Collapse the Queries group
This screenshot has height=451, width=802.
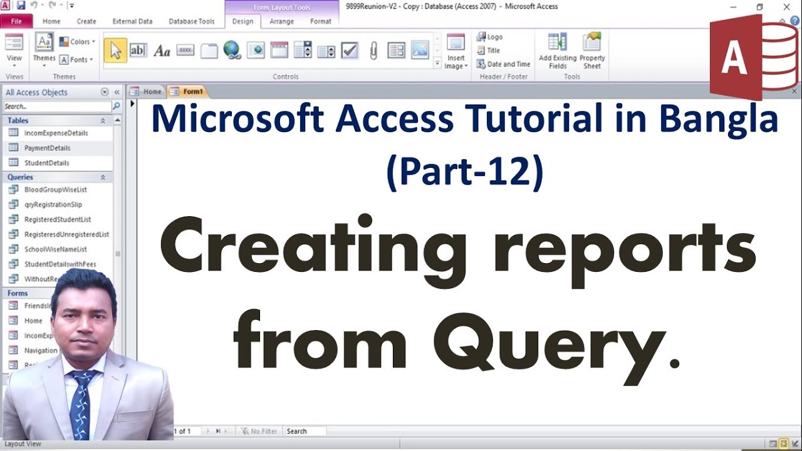[103, 177]
